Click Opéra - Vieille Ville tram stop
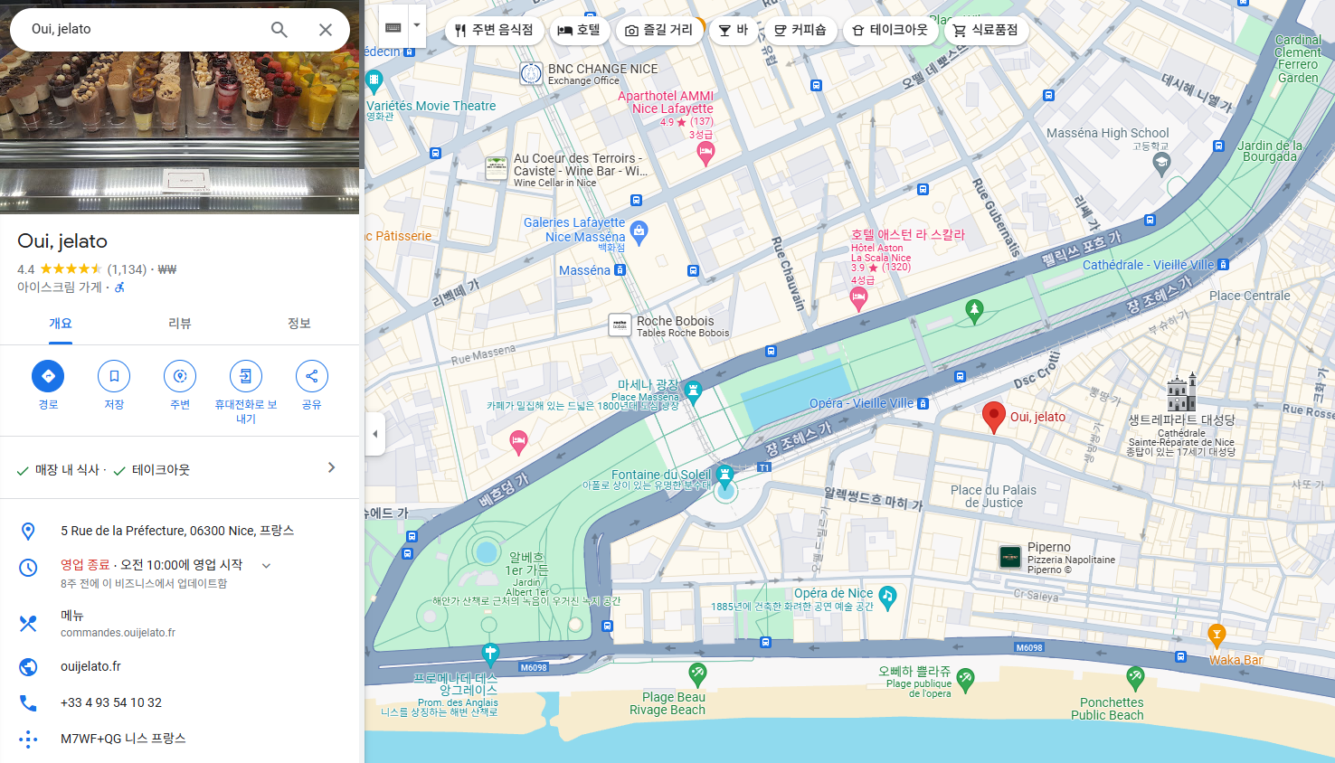 point(923,404)
